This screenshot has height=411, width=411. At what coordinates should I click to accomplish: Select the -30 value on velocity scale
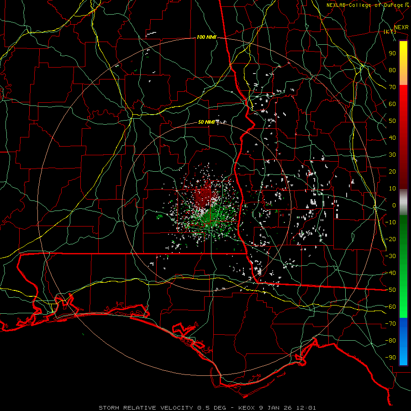pyautogui.click(x=390, y=256)
